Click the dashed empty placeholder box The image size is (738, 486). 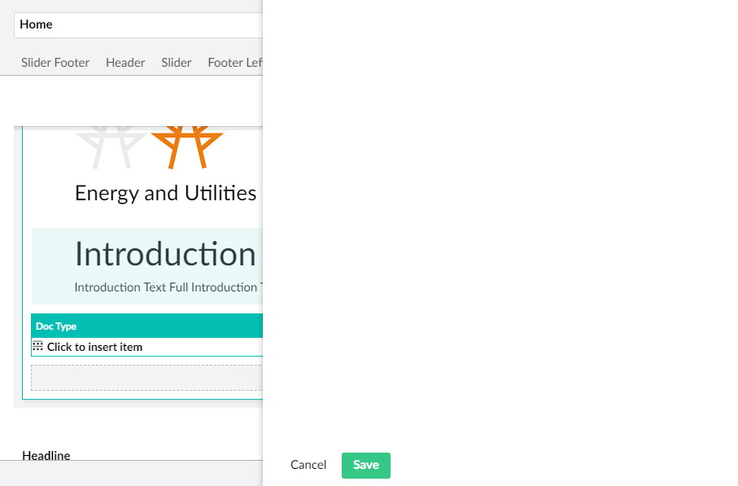(146, 378)
